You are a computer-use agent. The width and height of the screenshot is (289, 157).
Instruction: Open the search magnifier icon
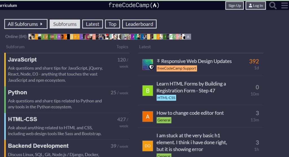point(273,6)
